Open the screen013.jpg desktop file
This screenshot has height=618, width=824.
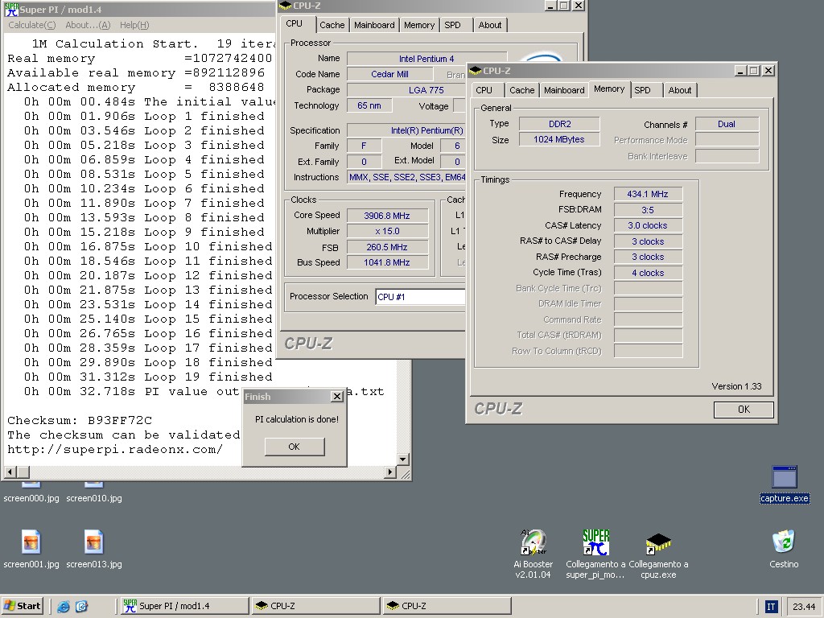point(93,543)
